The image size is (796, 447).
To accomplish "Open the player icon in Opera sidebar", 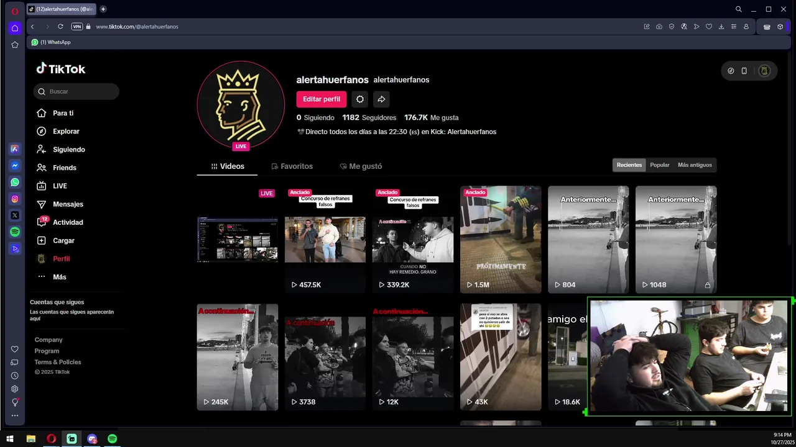I will tap(15, 248).
